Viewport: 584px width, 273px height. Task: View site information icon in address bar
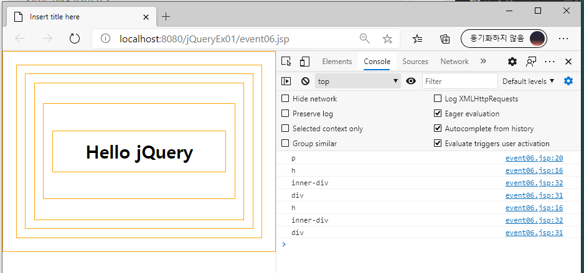pos(106,39)
